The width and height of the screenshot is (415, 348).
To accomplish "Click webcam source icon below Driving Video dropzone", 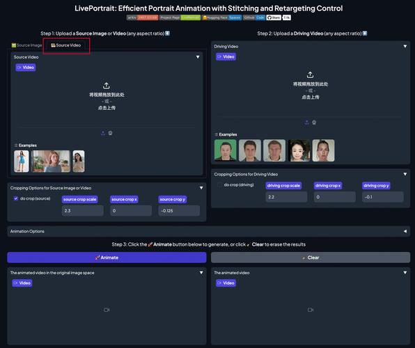I will [314, 122].
